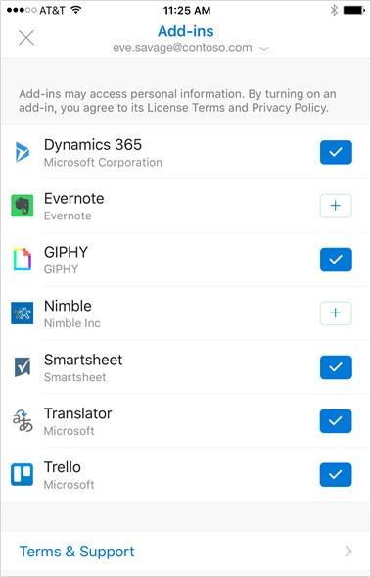Tap the Trello board icon
The width and height of the screenshot is (371, 577).
coord(23,474)
